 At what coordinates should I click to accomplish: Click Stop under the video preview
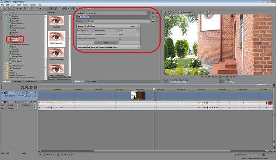coord(220,77)
